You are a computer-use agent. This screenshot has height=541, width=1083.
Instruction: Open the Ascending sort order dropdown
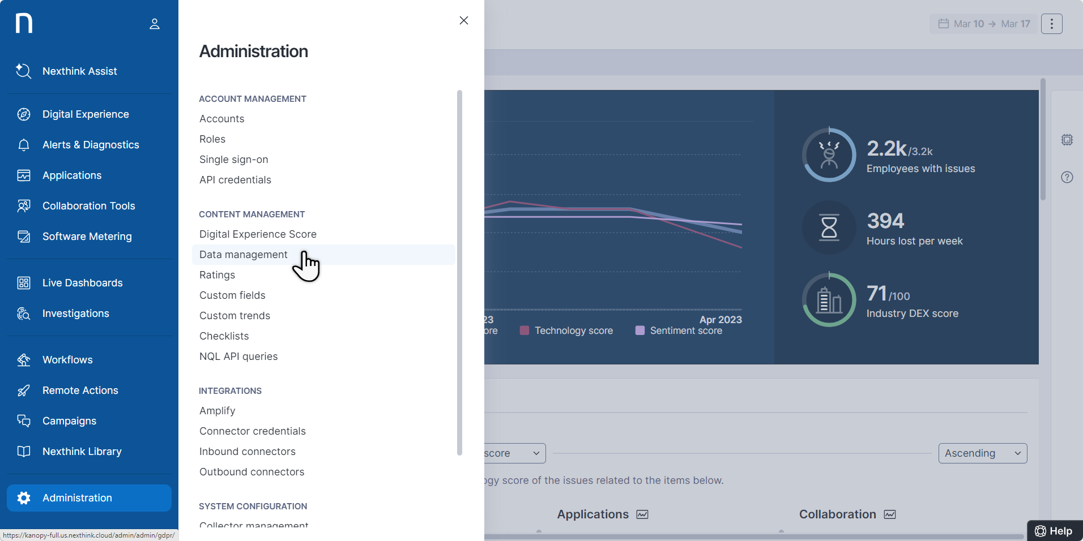point(982,453)
